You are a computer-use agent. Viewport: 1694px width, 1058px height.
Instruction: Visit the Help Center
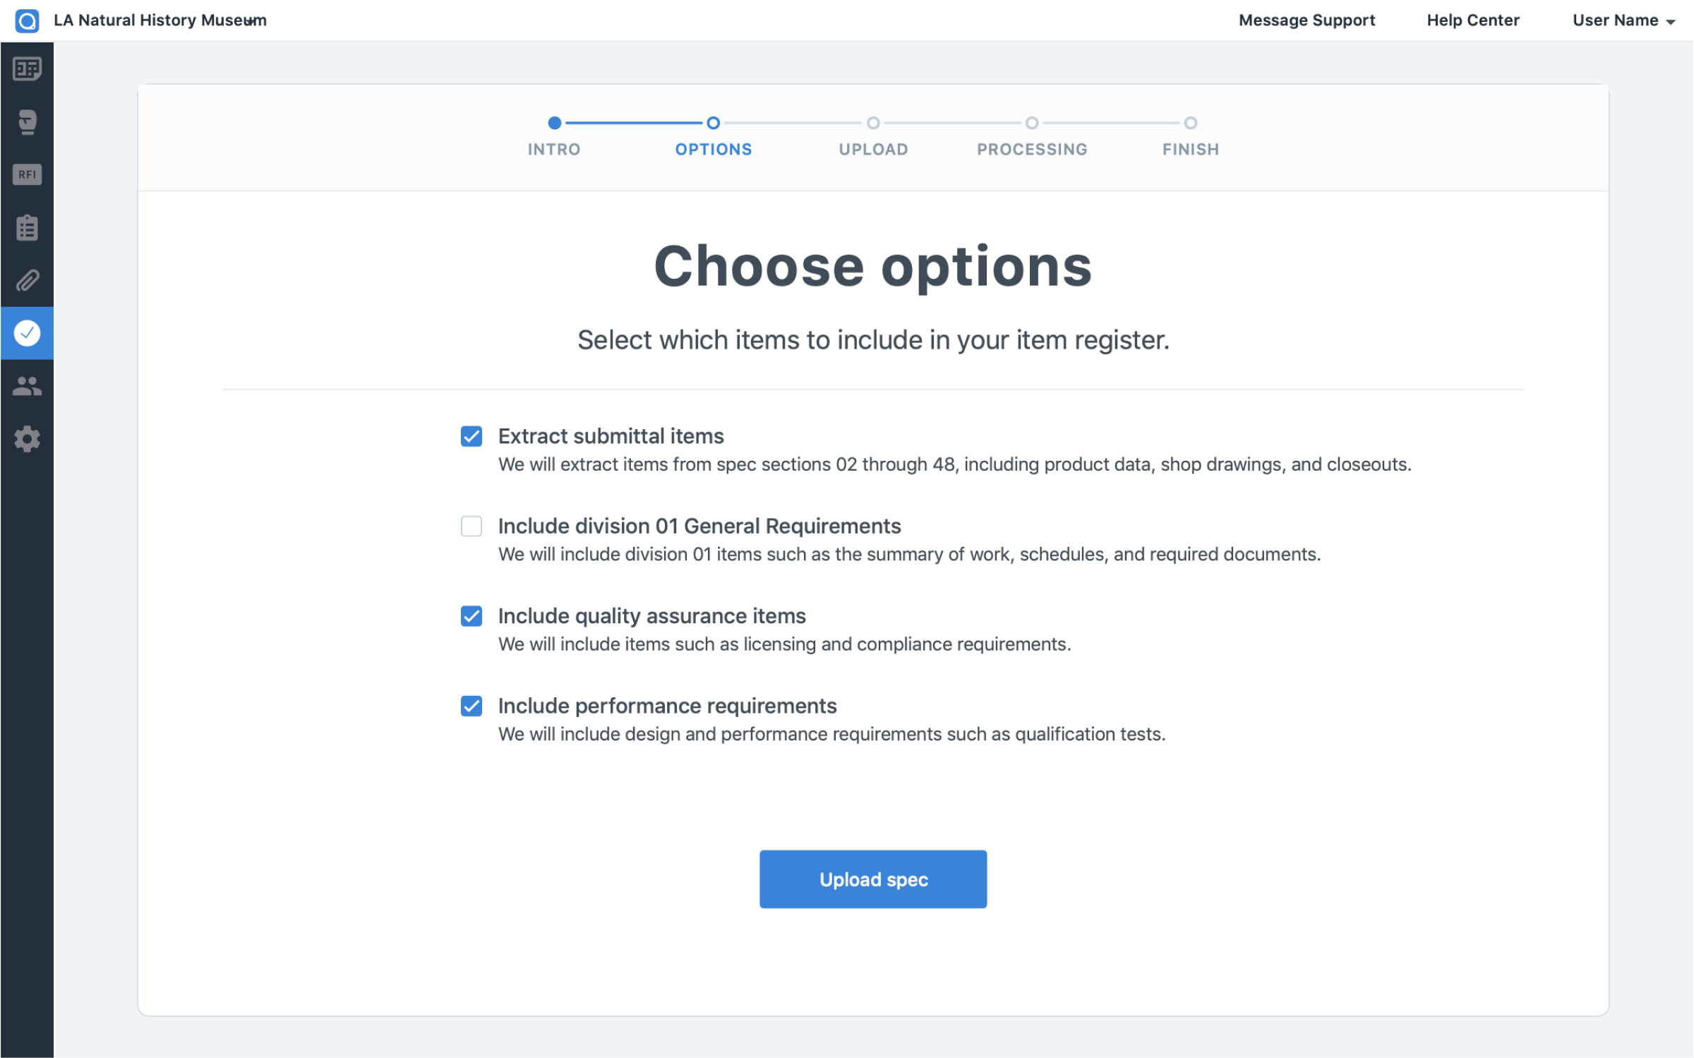click(x=1473, y=20)
